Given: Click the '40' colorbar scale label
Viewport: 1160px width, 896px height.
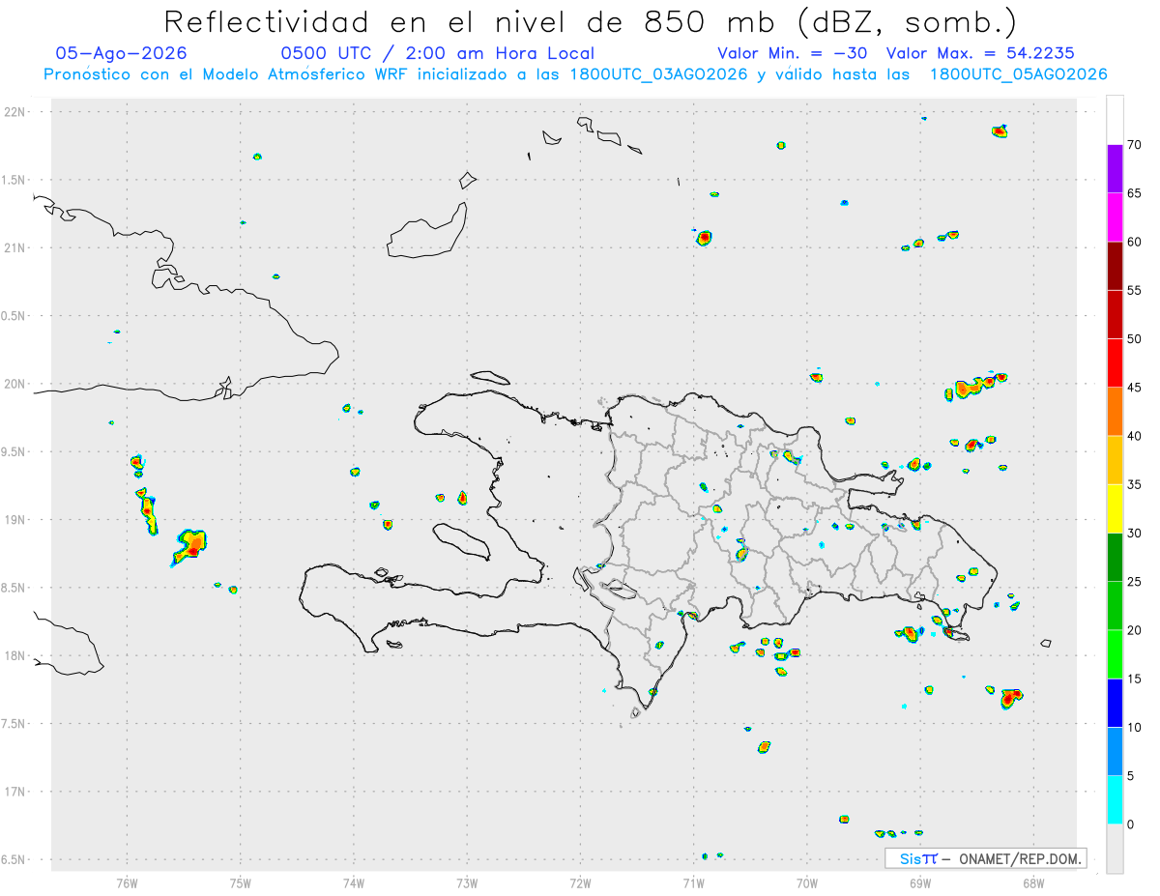Looking at the screenshot, I should (1134, 436).
